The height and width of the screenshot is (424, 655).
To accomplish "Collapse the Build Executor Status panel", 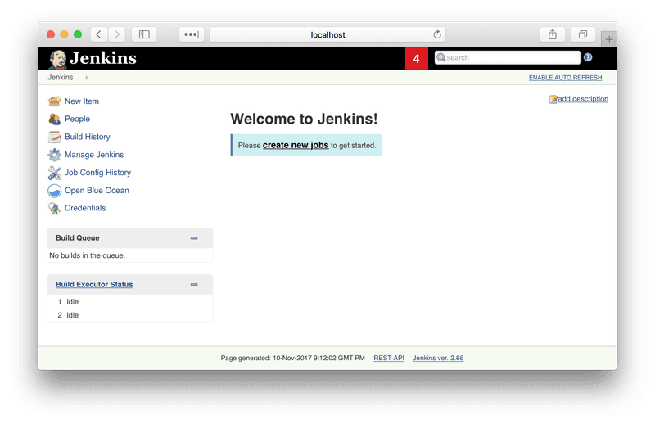I will pos(194,285).
